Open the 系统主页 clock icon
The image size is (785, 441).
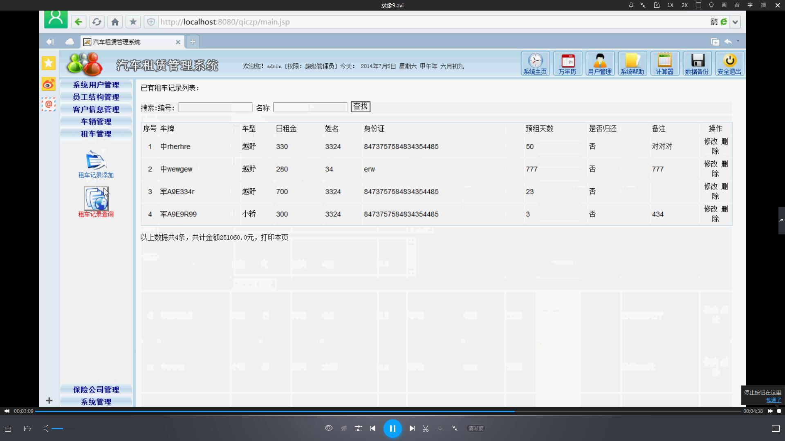[535, 64]
